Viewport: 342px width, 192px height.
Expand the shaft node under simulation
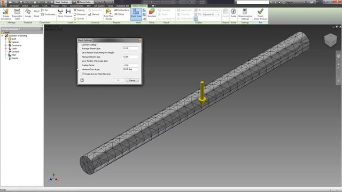6,39
